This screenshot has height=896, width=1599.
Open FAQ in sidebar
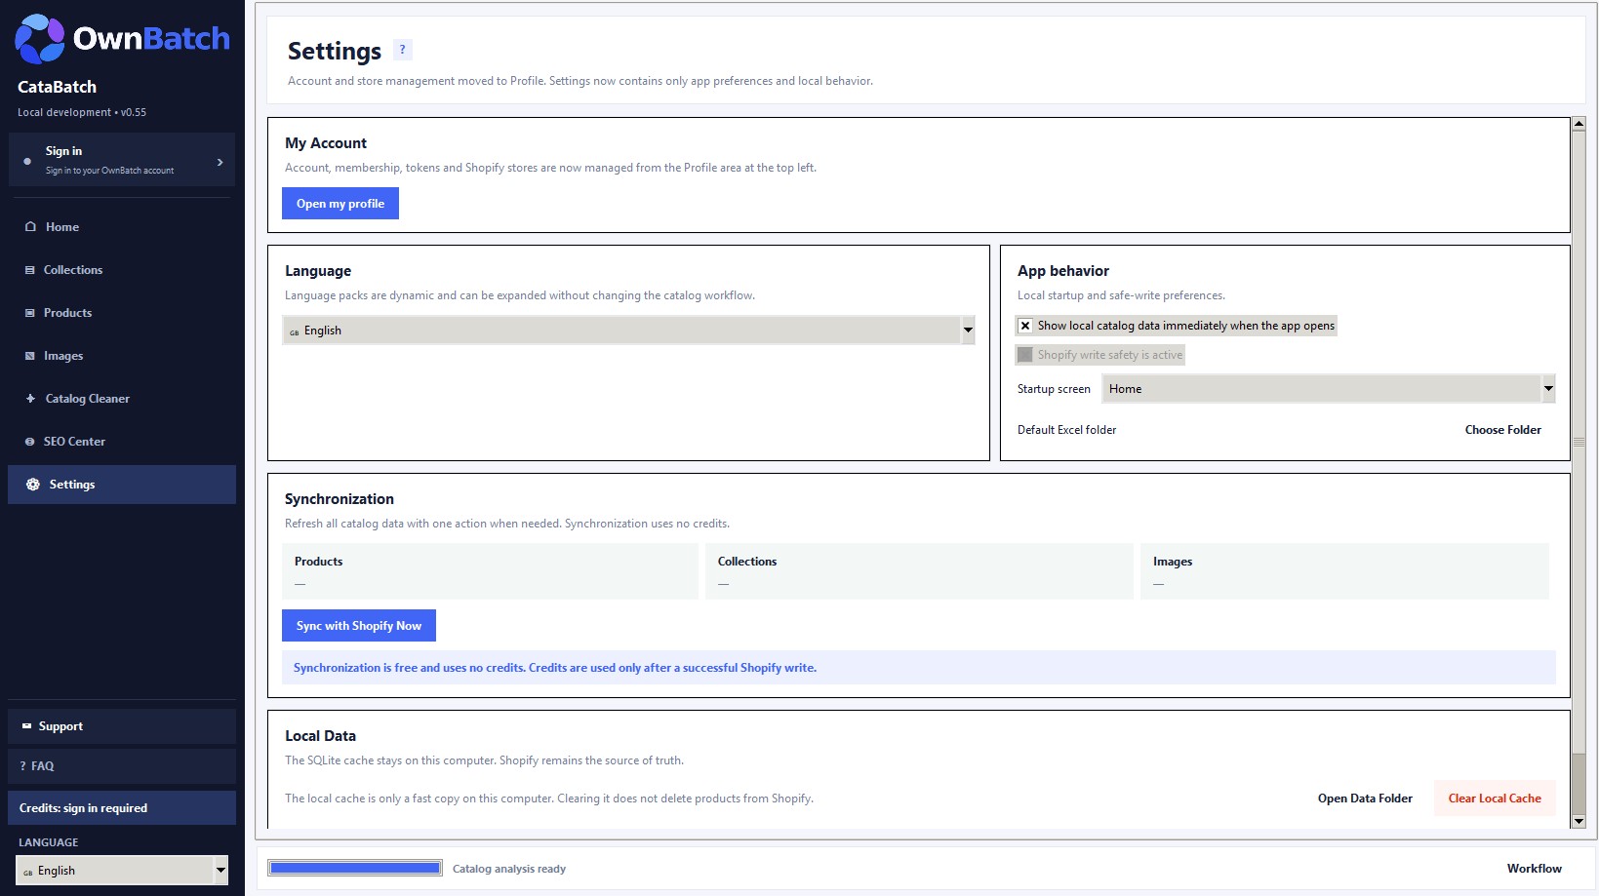[122, 766]
